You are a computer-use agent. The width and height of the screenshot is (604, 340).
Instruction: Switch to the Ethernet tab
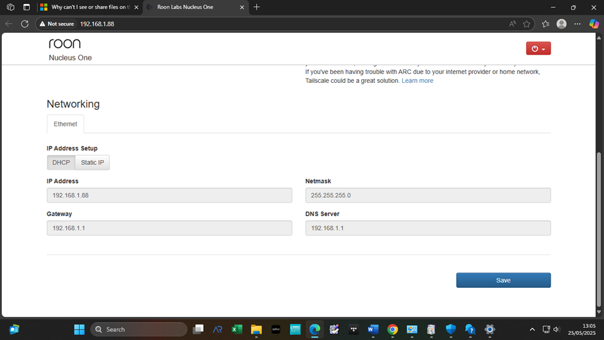point(65,124)
